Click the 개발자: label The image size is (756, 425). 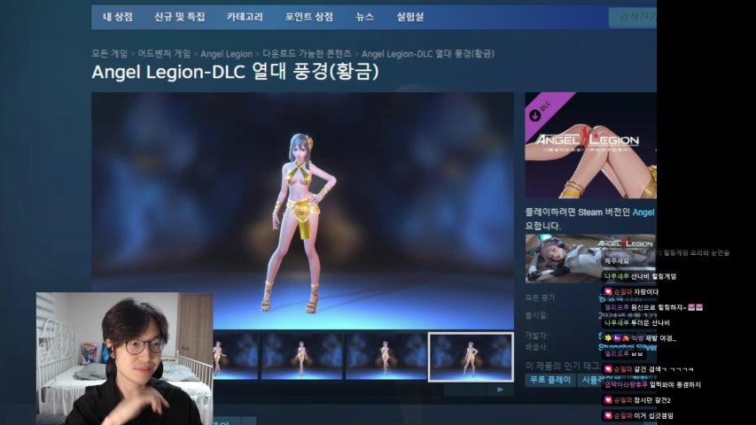536,336
